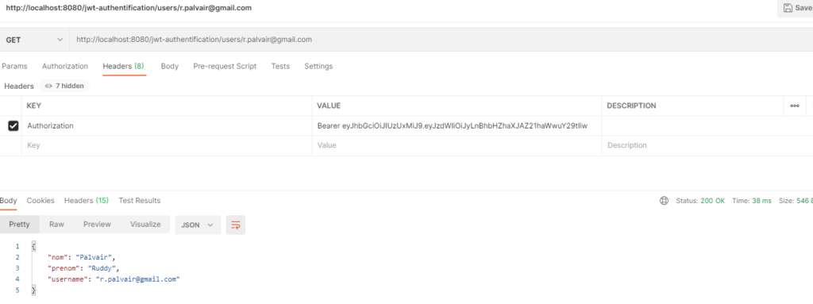
Task: Click the "prenom": "Ruddy" line
Action: pos(83,268)
